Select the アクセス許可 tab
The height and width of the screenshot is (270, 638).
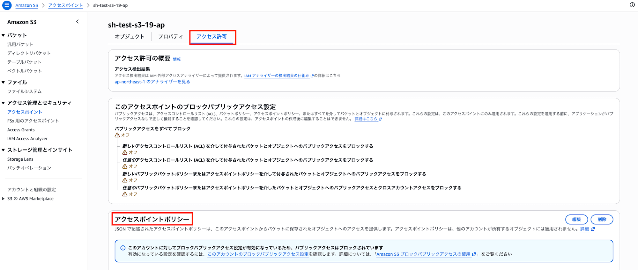click(212, 37)
